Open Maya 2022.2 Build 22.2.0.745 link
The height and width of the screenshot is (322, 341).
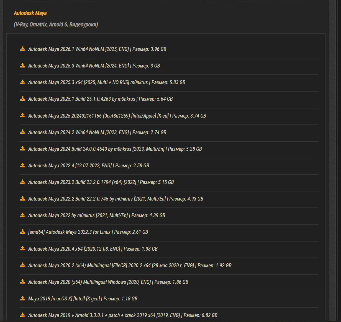point(116,199)
